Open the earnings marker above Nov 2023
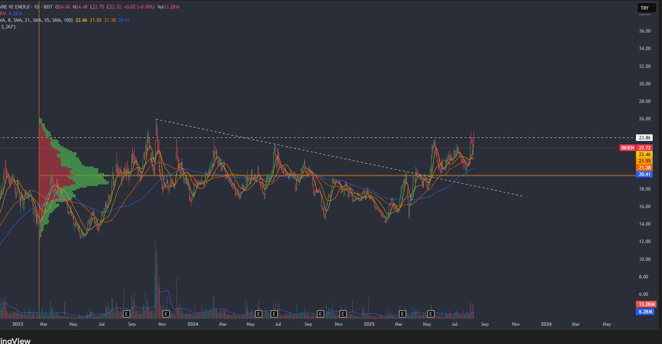 coord(165,313)
